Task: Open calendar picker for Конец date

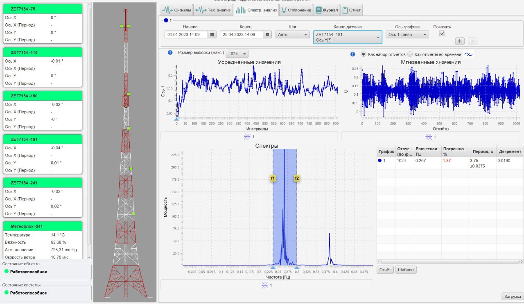Action: (267, 35)
